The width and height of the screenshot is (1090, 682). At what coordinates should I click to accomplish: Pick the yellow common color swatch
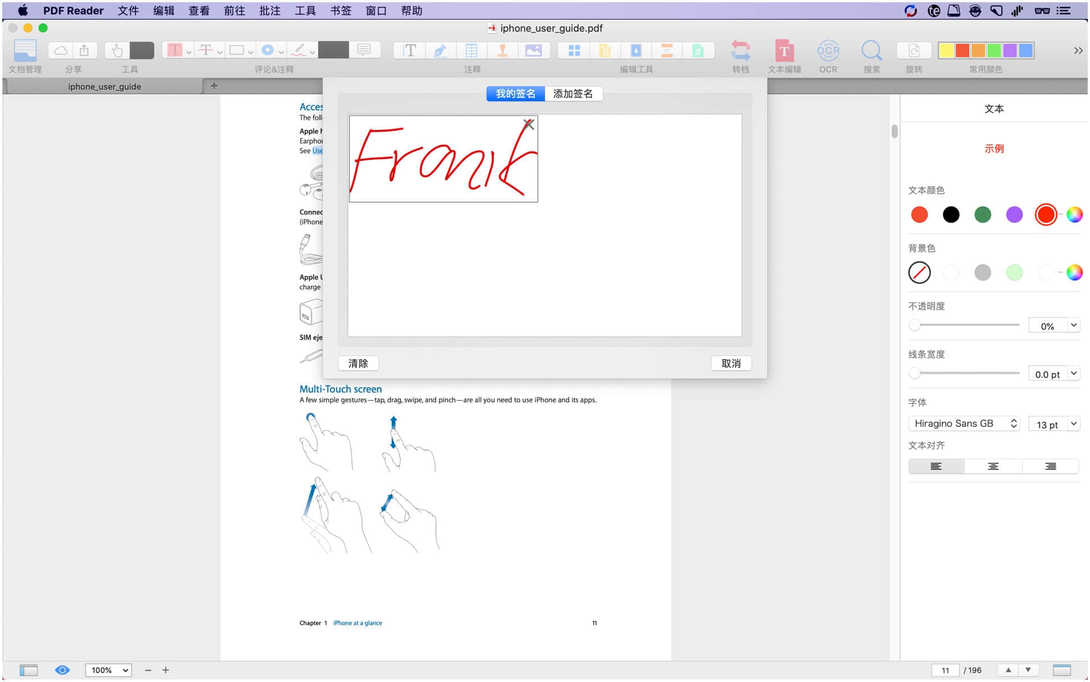pyautogui.click(x=946, y=51)
